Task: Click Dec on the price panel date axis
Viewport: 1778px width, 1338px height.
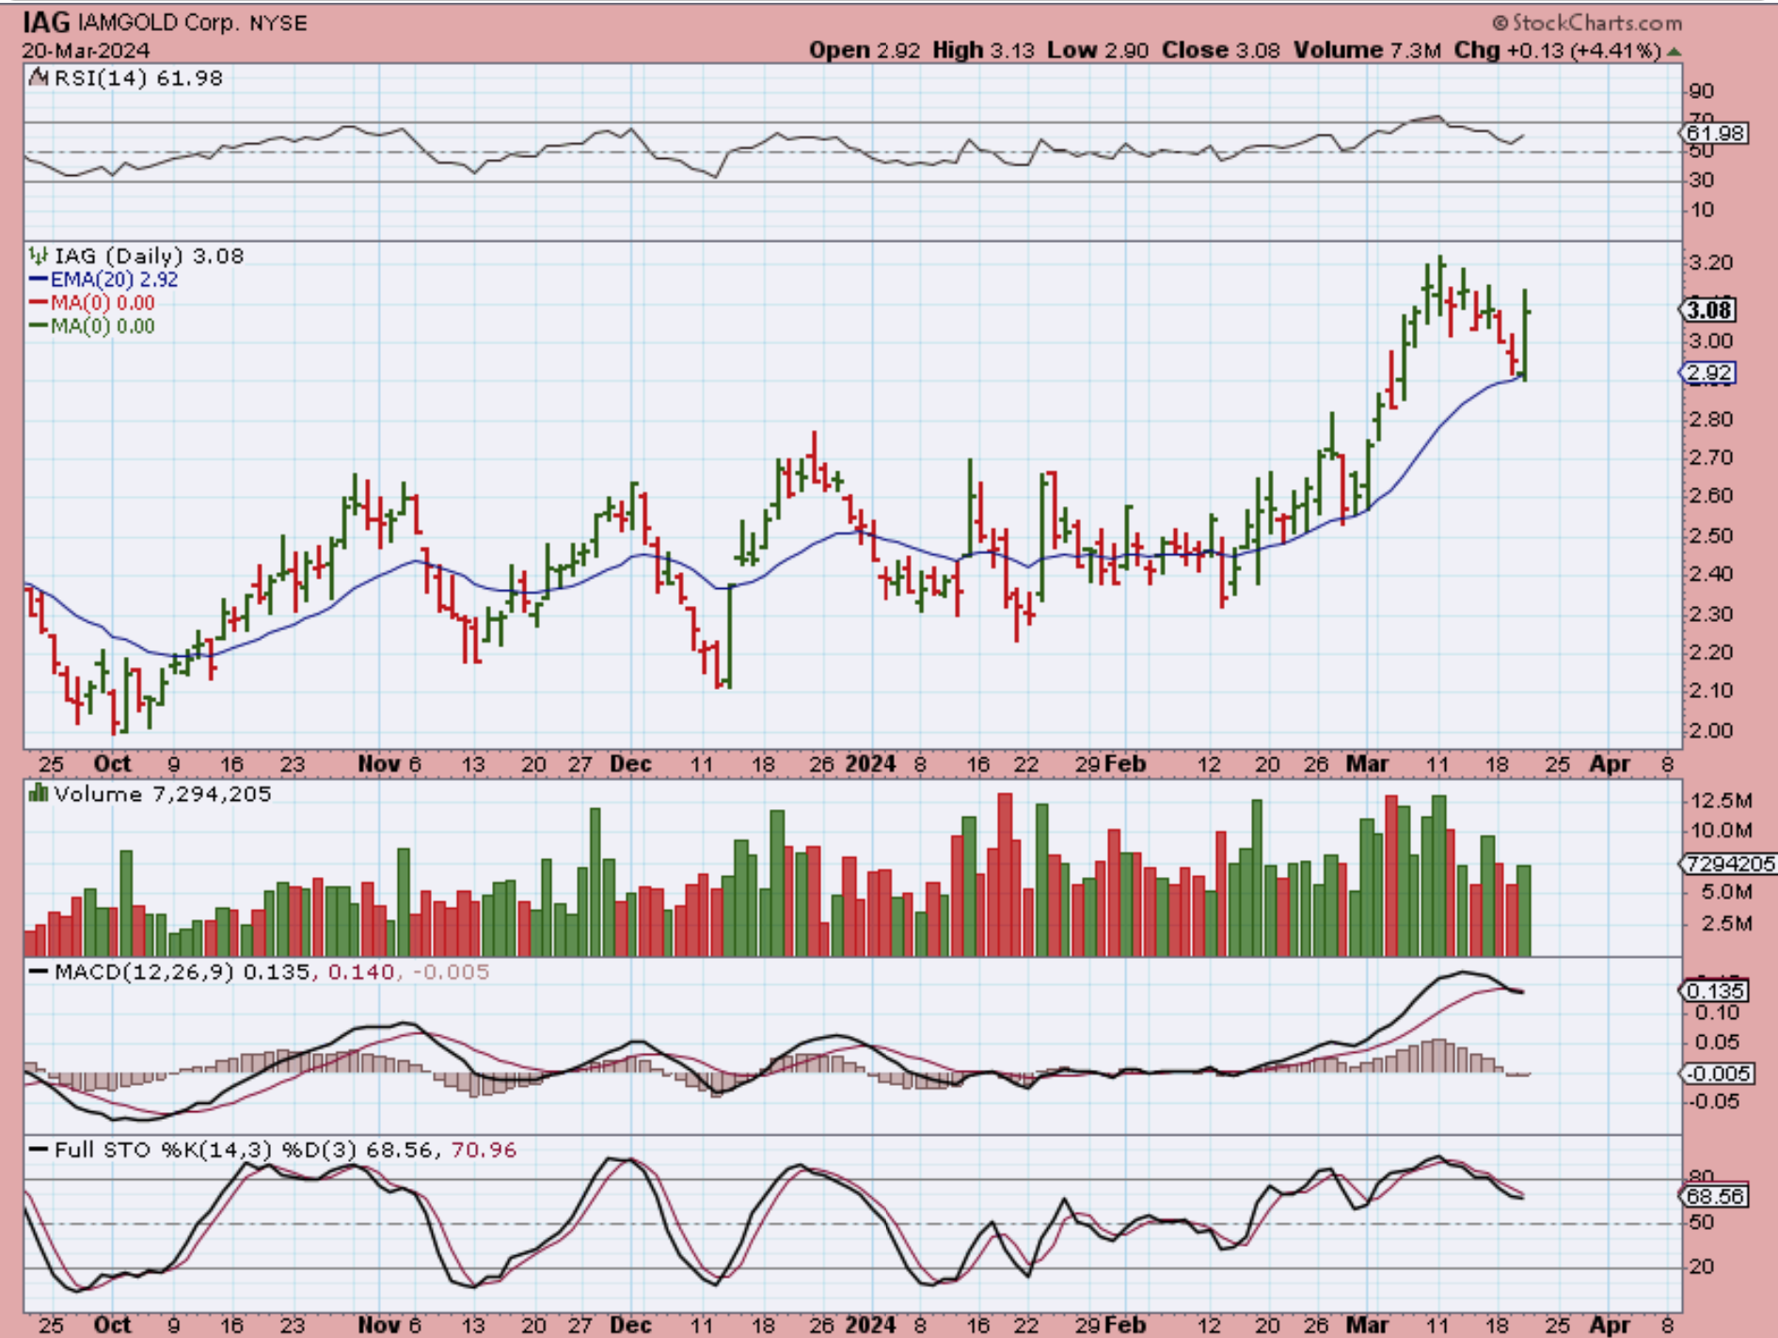Action: click(630, 763)
